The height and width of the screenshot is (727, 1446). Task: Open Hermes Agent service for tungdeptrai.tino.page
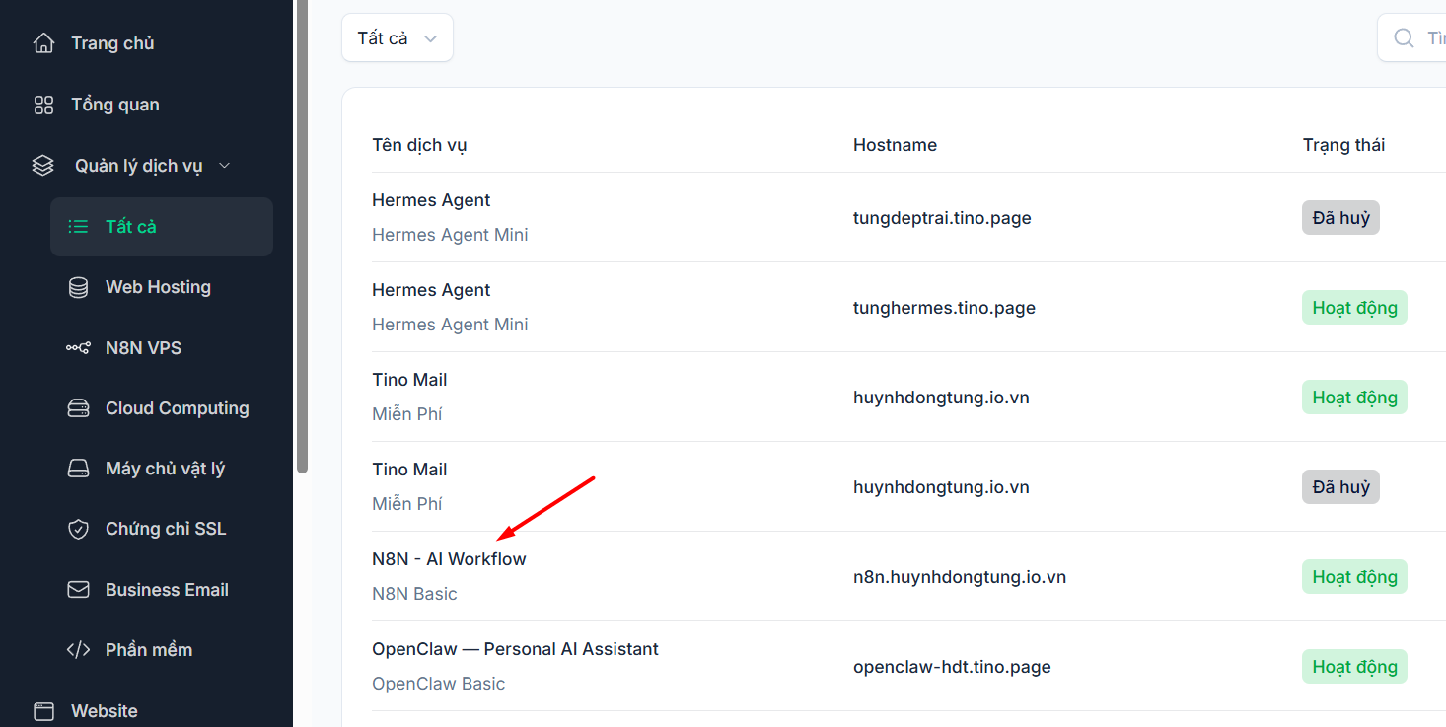[431, 200]
